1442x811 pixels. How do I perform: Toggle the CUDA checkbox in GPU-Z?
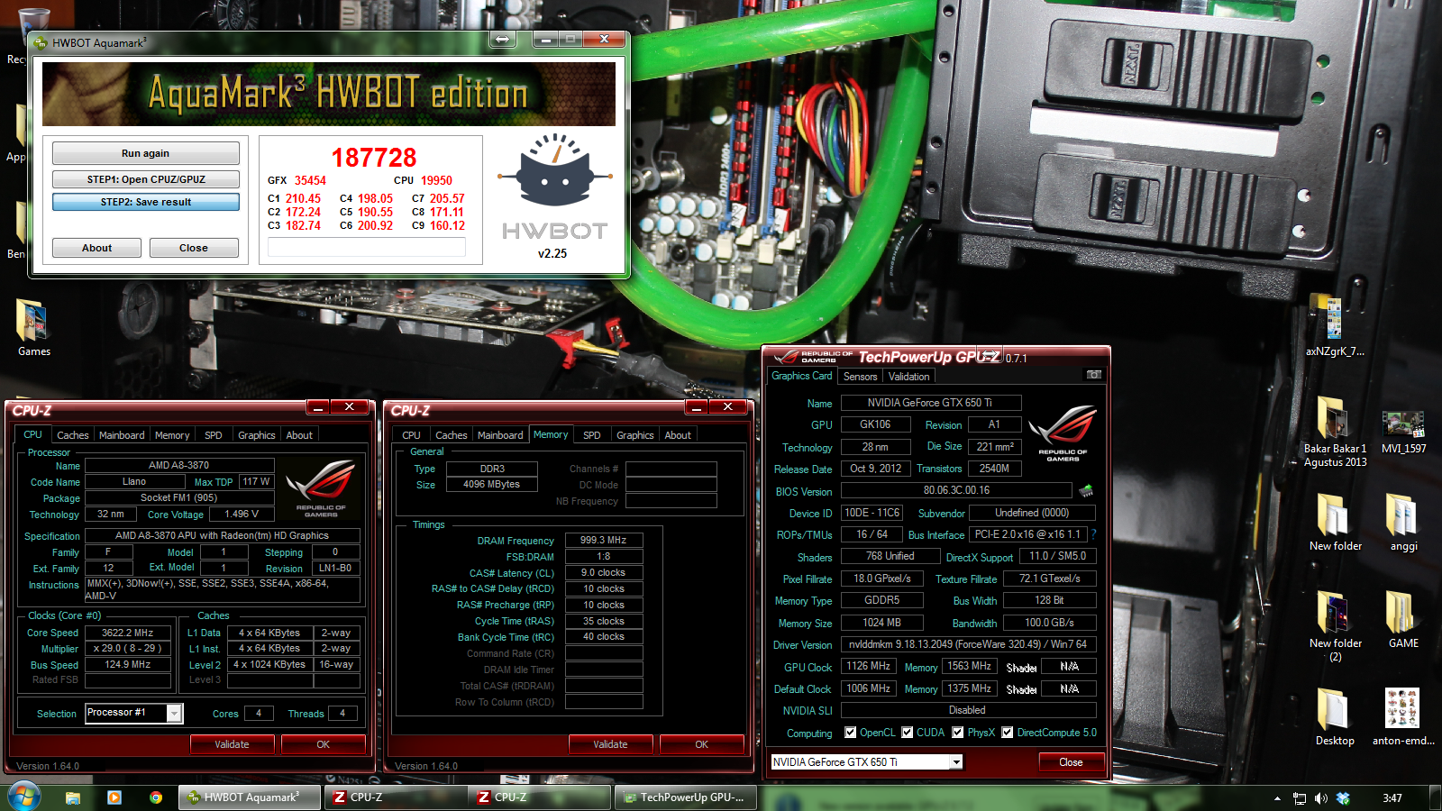(908, 733)
